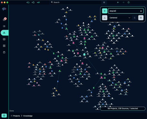
Task: Click the '66 Projects, 238 Sources, 1 selected' status pill
Action: (x=123, y=108)
